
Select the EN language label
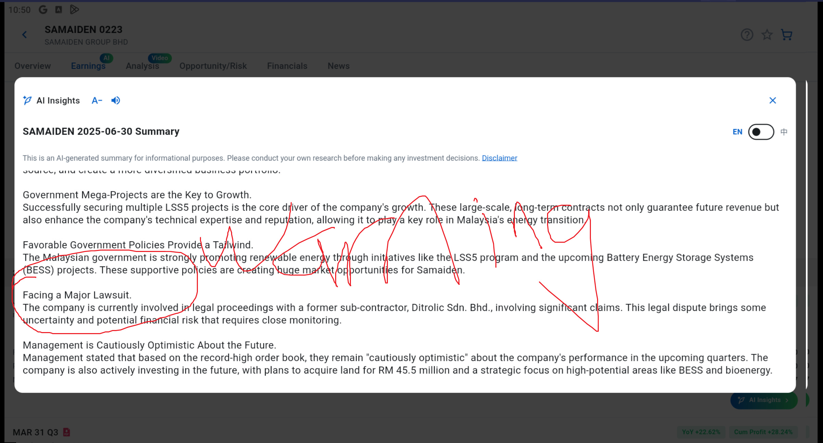click(x=737, y=132)
